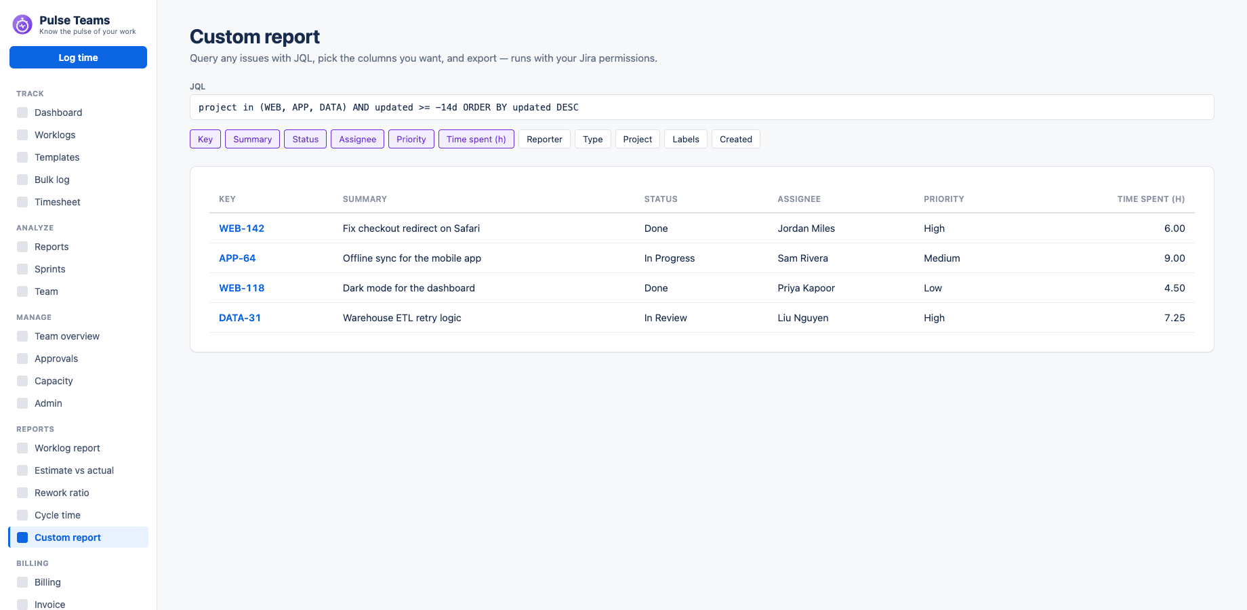This screenshot has height=610, width=1247.
Task: Click the time value '7.25'
Action: pos(1174,318)
